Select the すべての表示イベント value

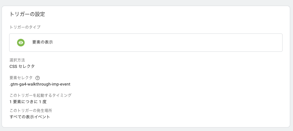(30, 117)
